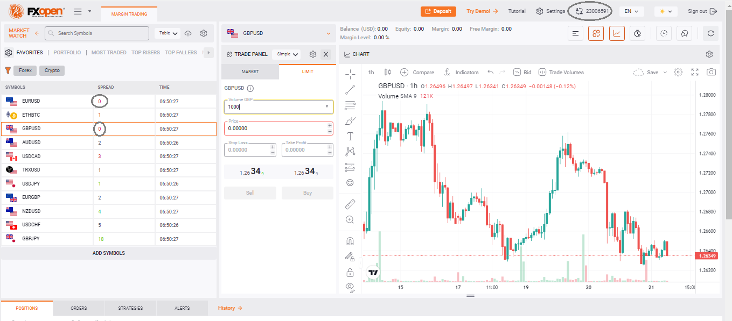The height and width of the screenshot is (321, 732).
Task: Open the candlestick chart style selector
Action: click(387, 72)
